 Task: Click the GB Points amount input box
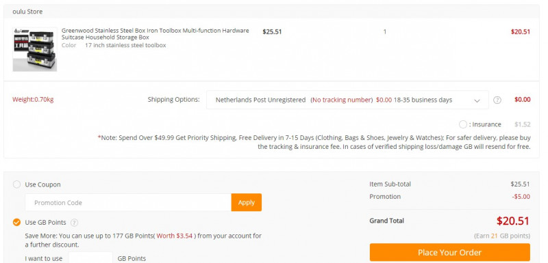[x=90, y=258]
